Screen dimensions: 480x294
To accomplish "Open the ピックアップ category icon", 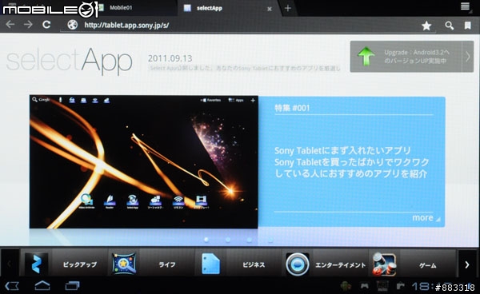I will tap(36, 264).
